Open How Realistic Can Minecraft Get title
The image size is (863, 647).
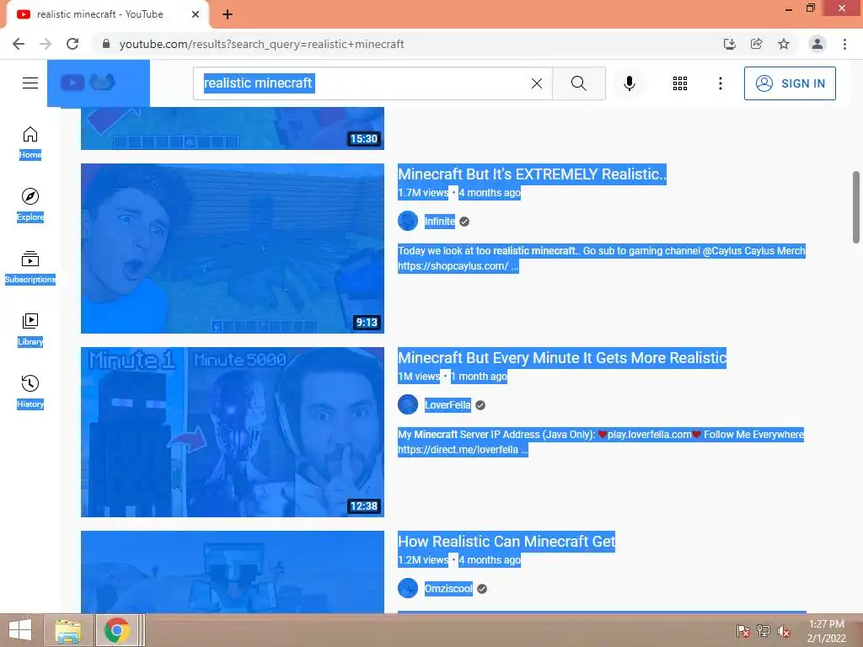pyautogui.click(x=507, y=542)
